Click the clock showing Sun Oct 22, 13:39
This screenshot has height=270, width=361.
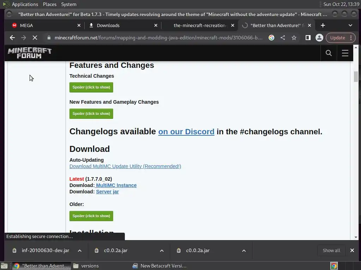coord(341,4)
